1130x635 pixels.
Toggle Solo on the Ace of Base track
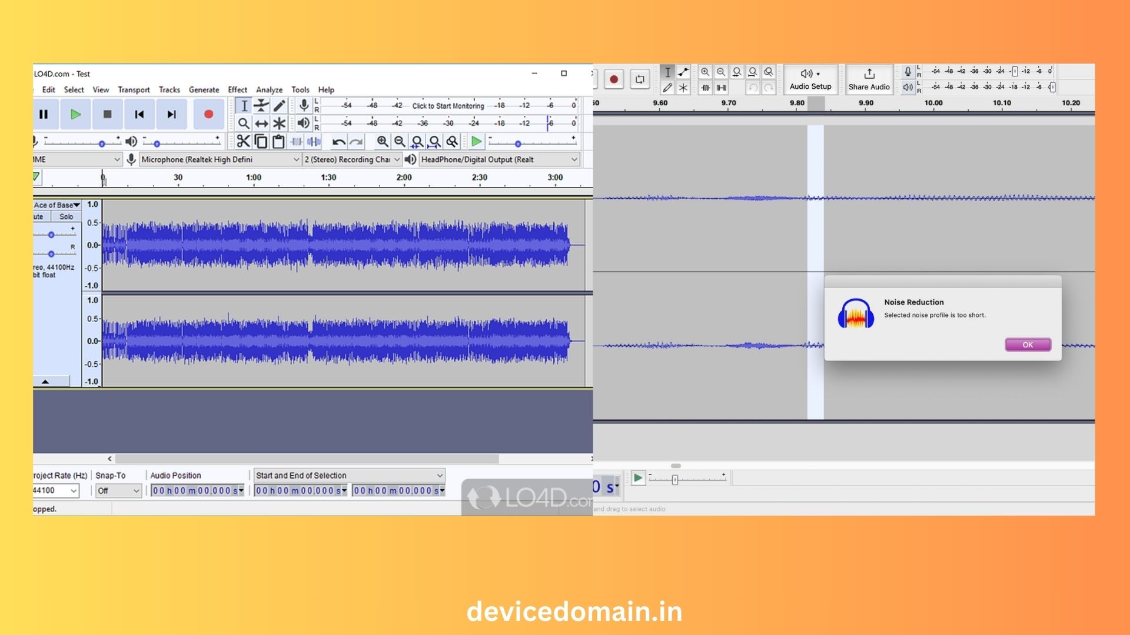pos(66,216)
